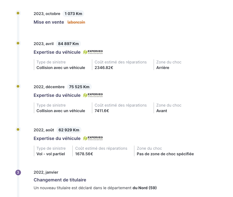Click the purple number 3 owner marker

pos(18,173)
